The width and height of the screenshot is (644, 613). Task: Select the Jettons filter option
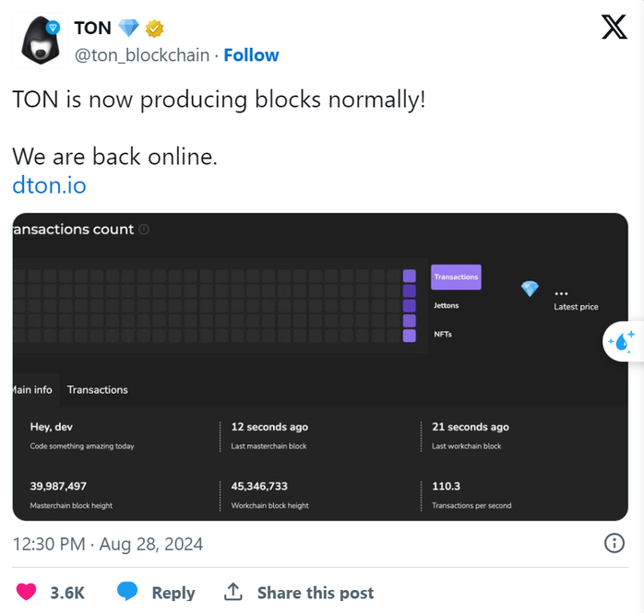coord(446,305)
